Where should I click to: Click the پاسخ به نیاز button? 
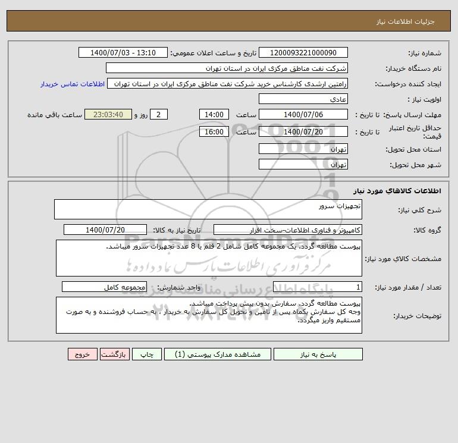(x=318, y=354)
